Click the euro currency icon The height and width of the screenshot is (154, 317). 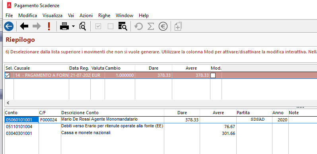click(x=163, y=26)
